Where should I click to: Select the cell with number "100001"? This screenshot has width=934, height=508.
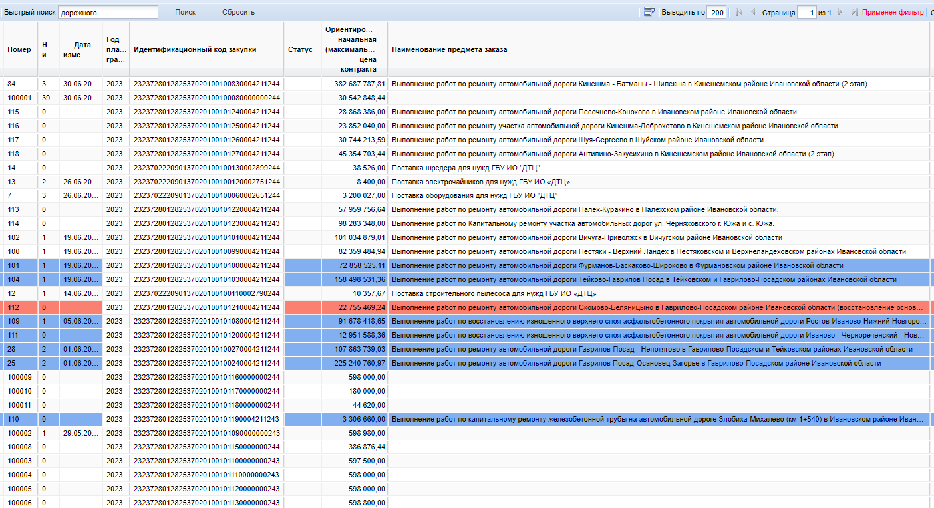point(19,98)
